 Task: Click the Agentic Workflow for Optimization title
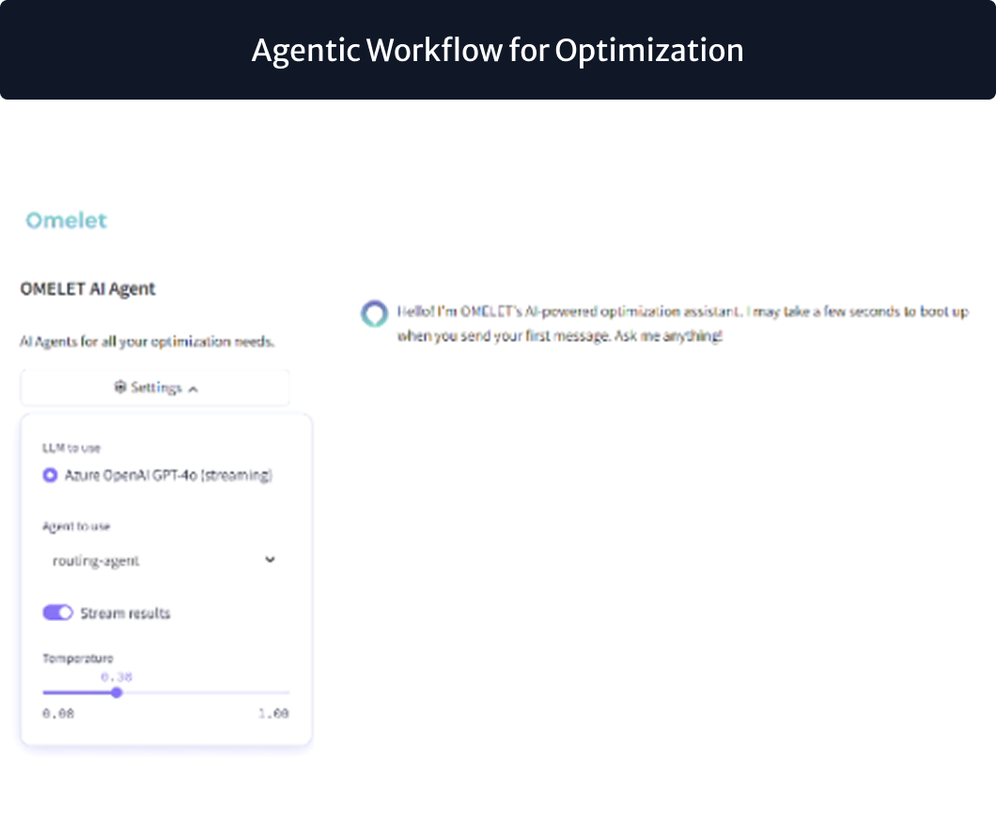[x=497, y=51]
